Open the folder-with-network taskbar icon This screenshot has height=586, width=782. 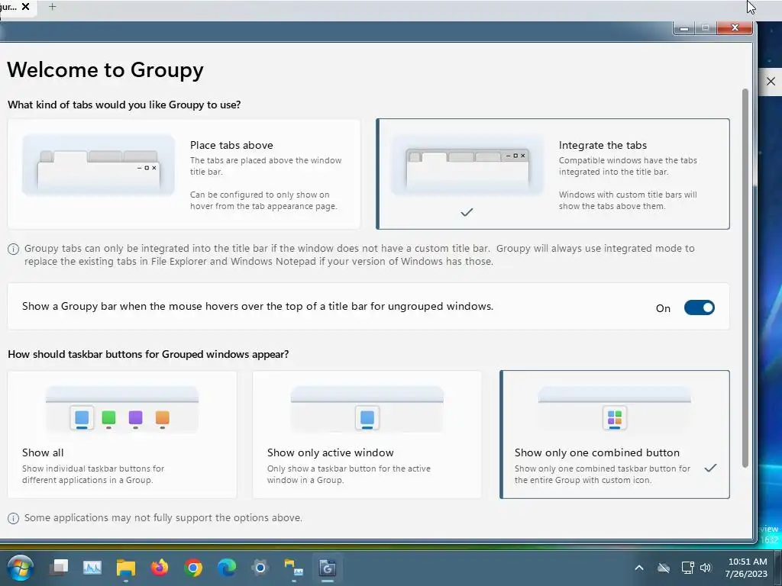(x=294, y=568)
